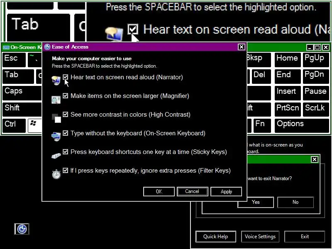Toggle the Sticky Keys checkbox
Screen dimensions: 332x249
(x=66, y=151)
